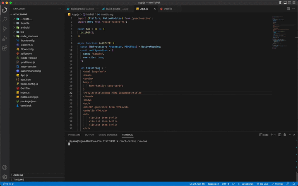This screenshot has width=298, height=186.
Task: Expand the Timeline section
Action: 37,179
